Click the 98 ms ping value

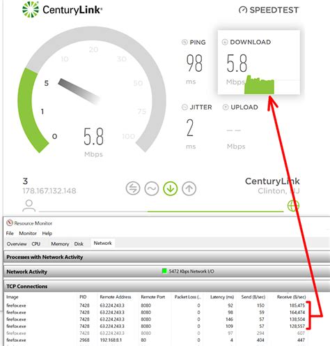(x=194, y=63)
